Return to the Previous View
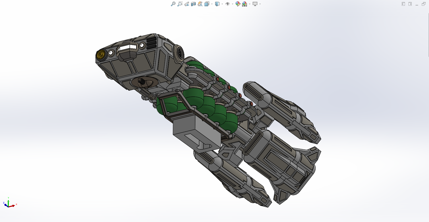The height and width of the screenshot is (222, 429). [x=187, y=4]
